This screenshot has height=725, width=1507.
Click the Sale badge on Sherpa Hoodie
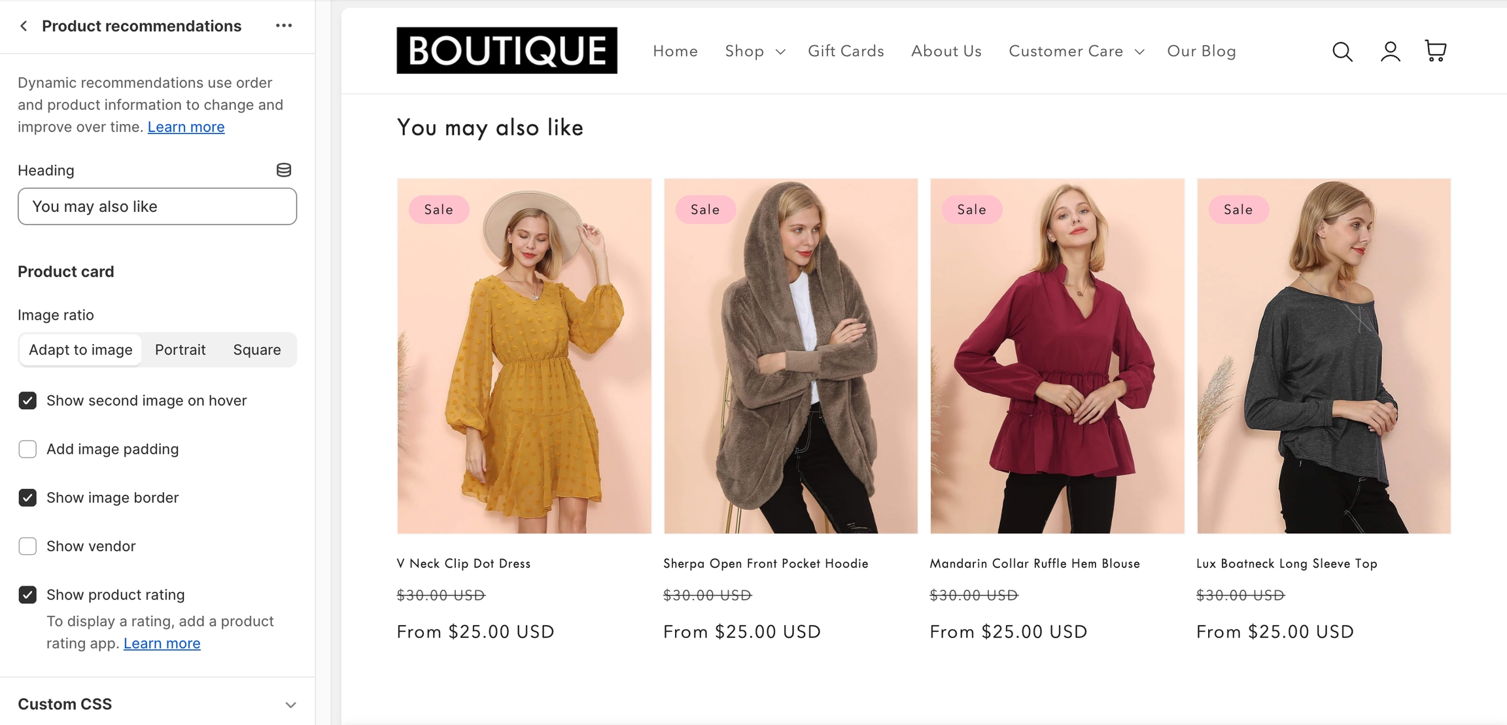coord(705,210)
